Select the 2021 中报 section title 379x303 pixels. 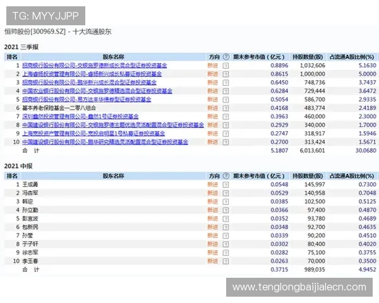[x=18, y=166]
